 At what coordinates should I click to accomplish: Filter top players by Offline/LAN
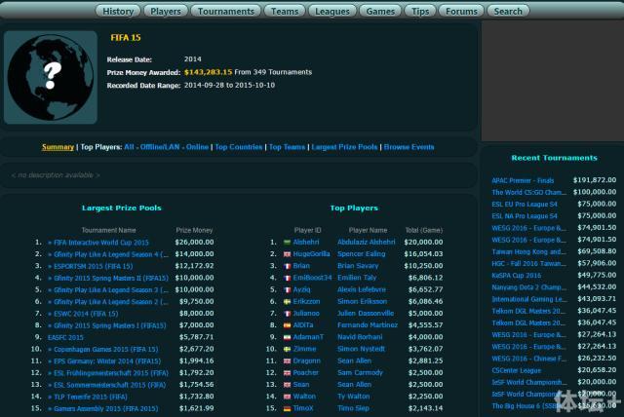coord(160,147)
